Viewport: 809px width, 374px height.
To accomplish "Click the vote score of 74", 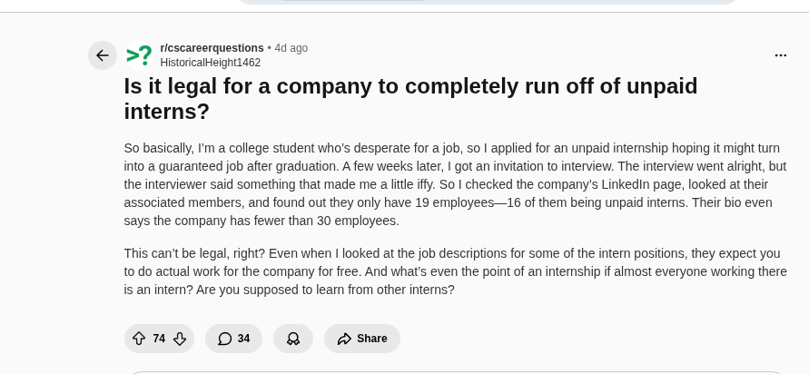I will (x=159, y=339).
